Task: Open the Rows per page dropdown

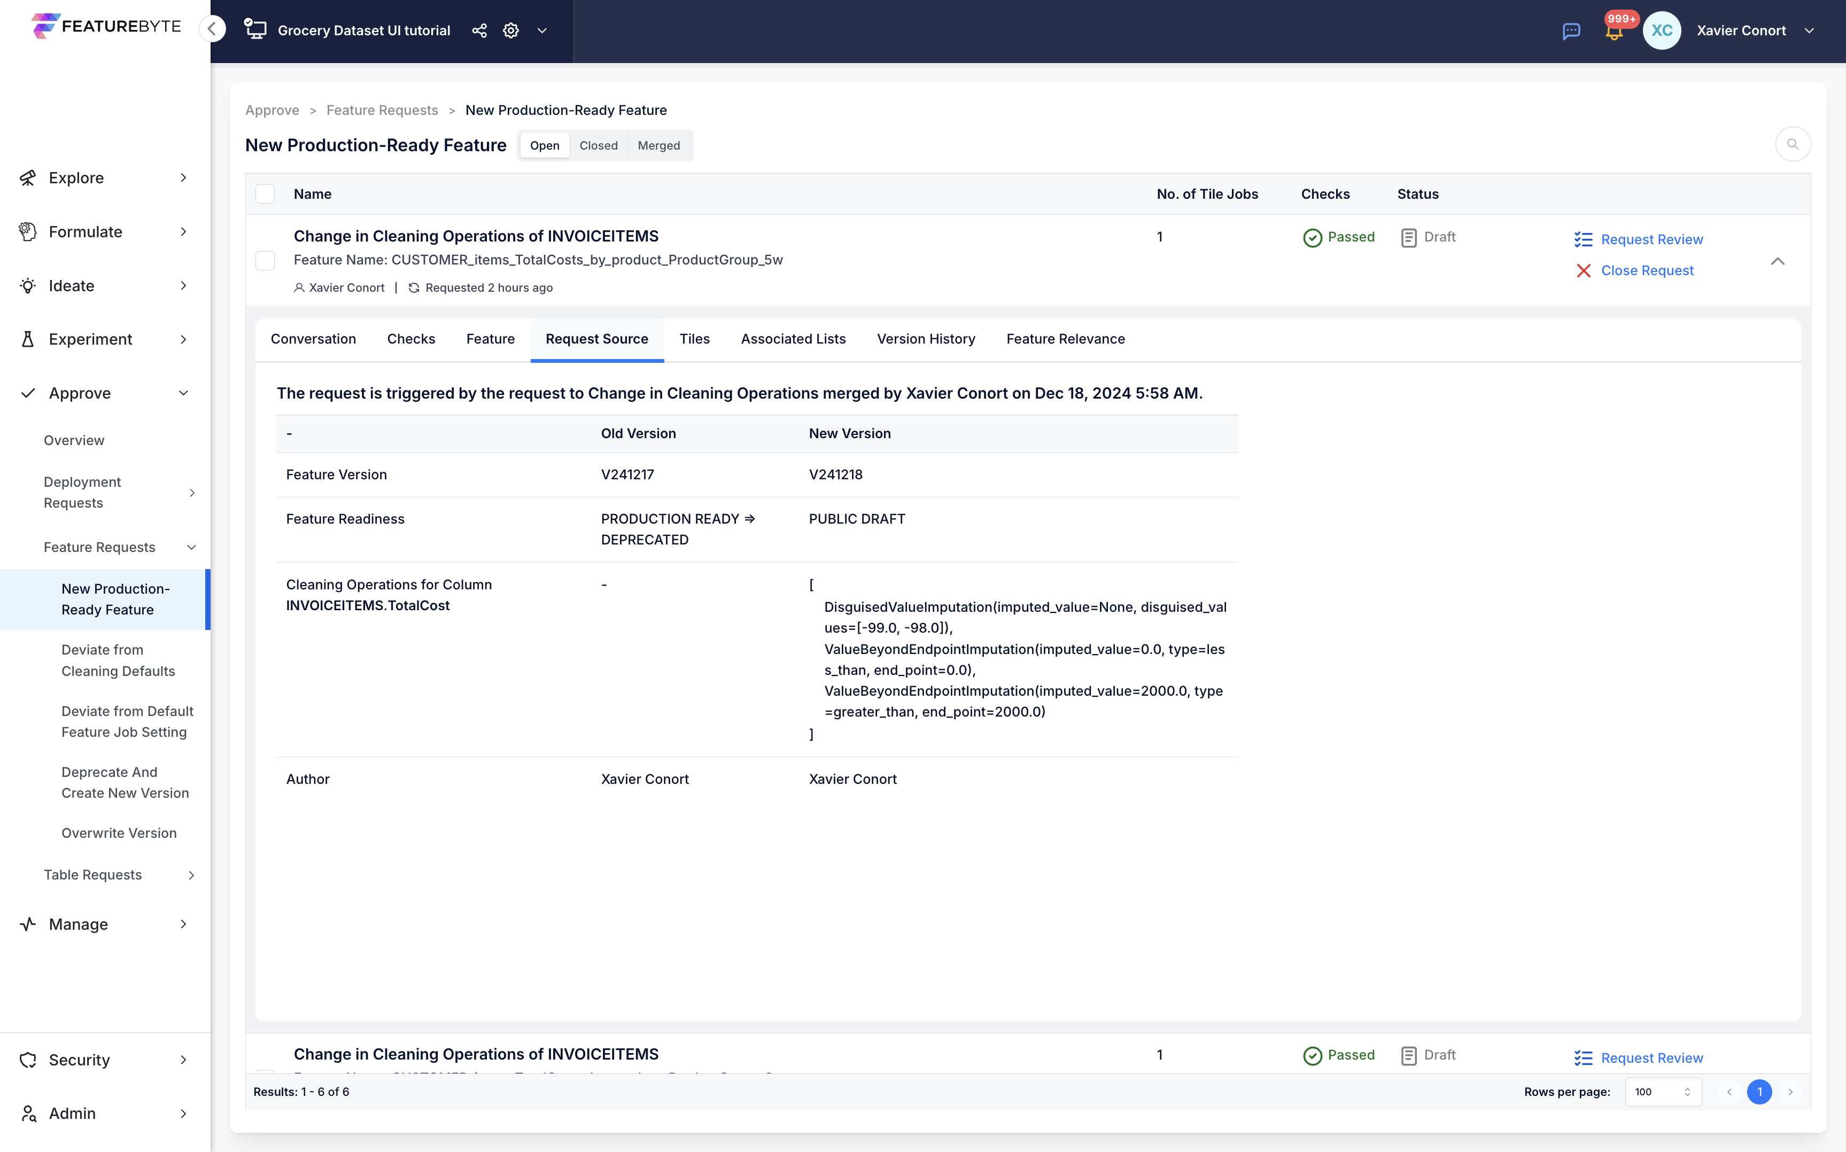Action: coord(1662,1092)
